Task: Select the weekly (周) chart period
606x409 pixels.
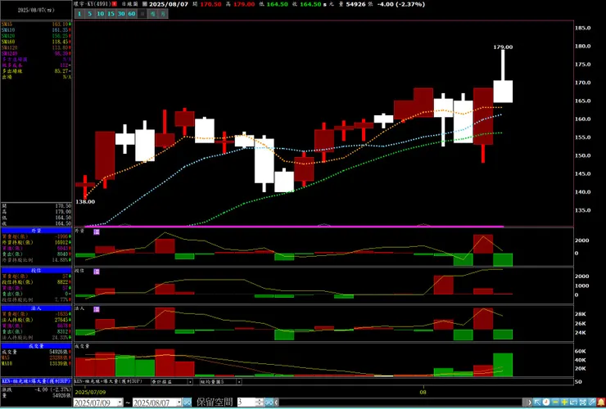Action: (x=153, y=14)
